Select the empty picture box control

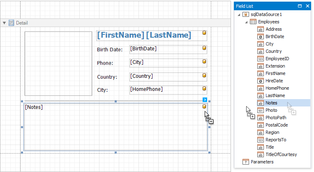click(58, 63)
